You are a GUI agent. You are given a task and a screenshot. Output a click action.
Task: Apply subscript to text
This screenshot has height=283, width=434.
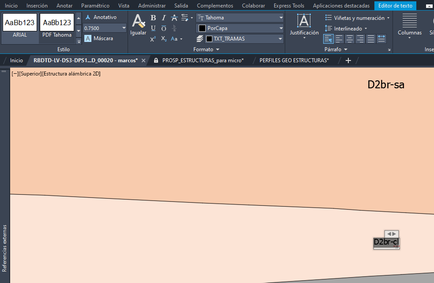coord(164,39)
